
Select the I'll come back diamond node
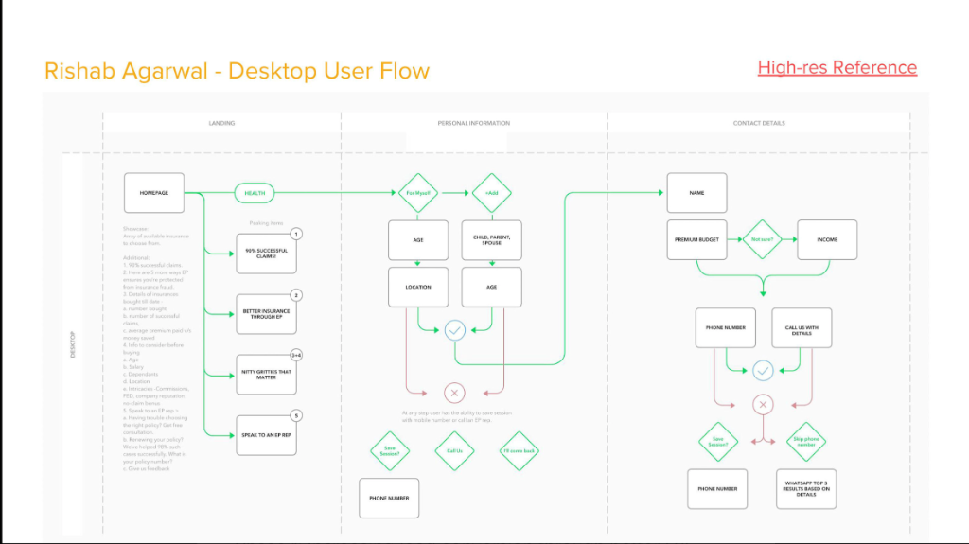pos(519,451)
